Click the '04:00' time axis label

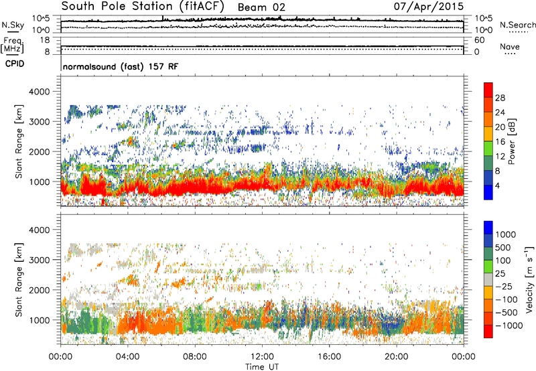coord(127,357)
